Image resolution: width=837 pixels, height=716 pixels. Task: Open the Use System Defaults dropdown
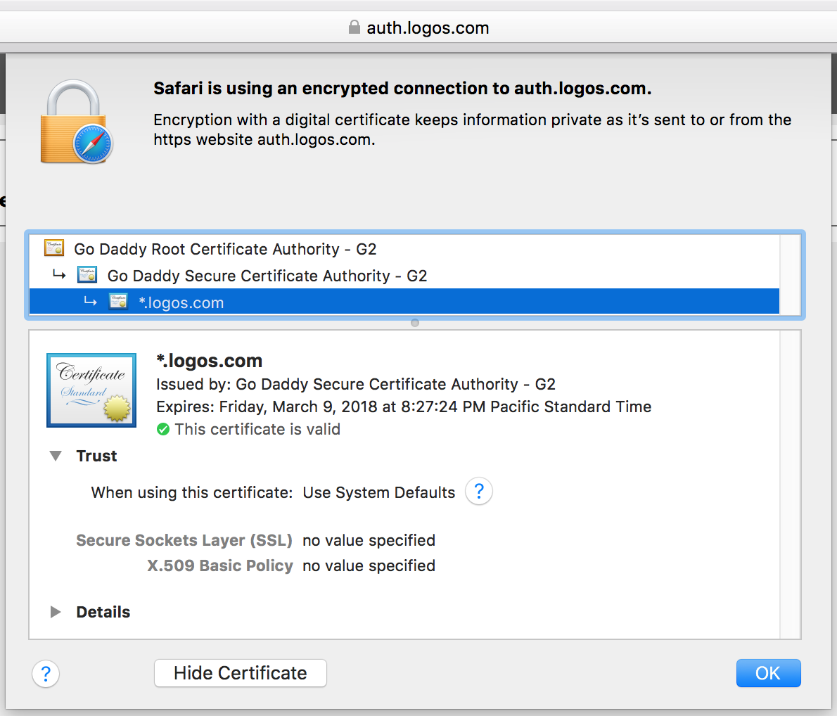(x=379, y=492)
